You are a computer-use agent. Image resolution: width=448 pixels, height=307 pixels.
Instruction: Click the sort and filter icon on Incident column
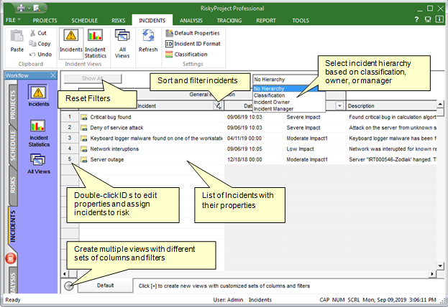click(x=218, y=105)
